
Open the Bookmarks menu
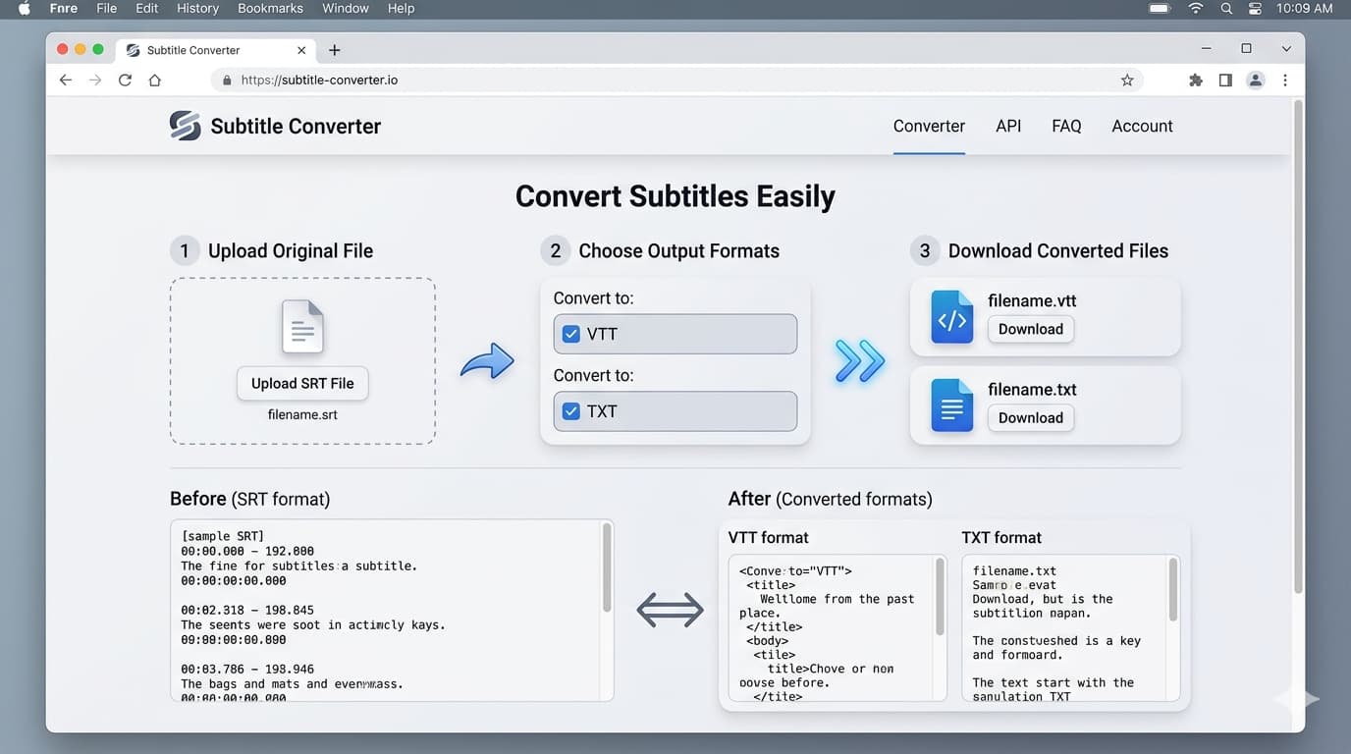[x=270, y=8]
